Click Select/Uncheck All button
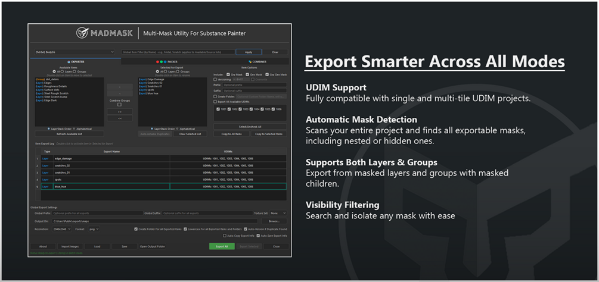The image size is (599, 282). [x=250, y=127]
